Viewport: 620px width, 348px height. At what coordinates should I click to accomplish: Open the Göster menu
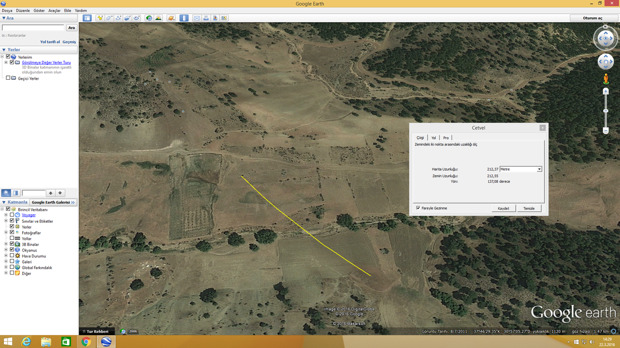pyautogui.click(x=39, y=10)
